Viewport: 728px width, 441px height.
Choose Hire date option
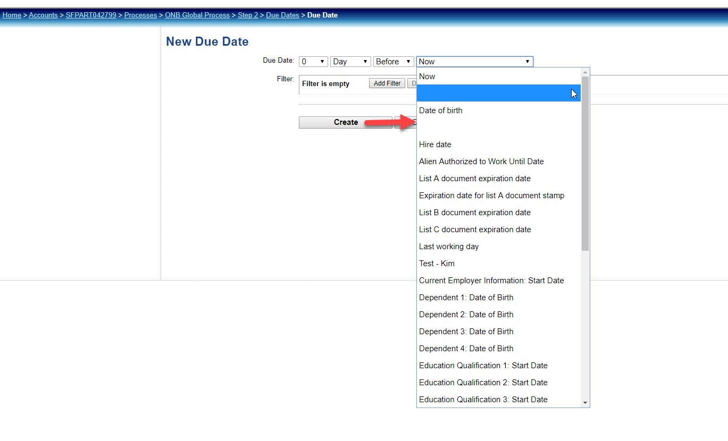click(499, 145)
